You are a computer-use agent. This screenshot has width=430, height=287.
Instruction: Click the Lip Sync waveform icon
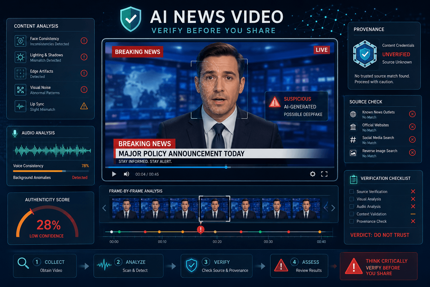pos(20,106)
